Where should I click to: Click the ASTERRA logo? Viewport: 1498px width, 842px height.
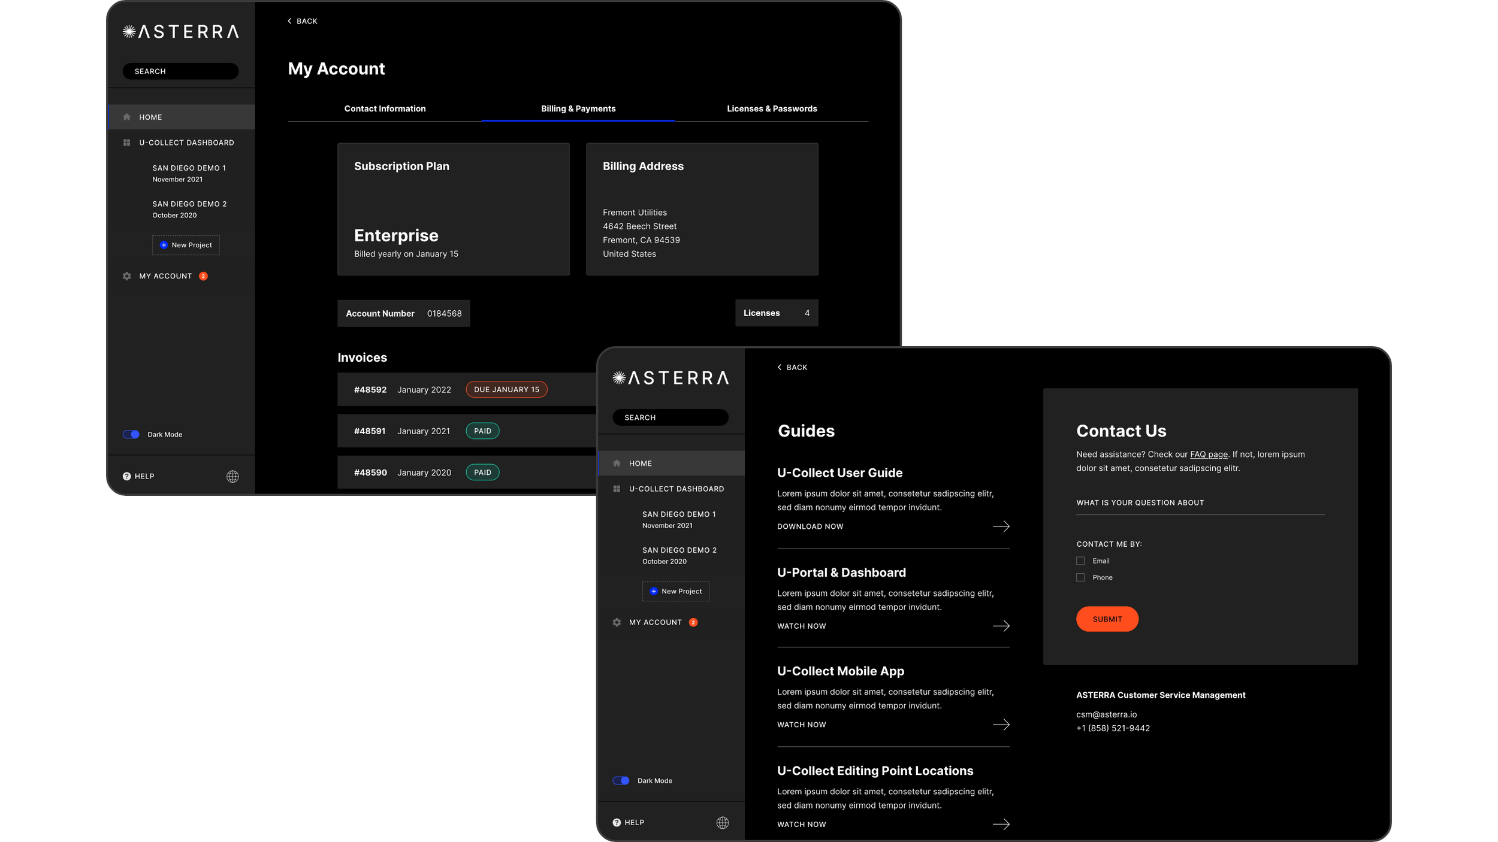180,32
